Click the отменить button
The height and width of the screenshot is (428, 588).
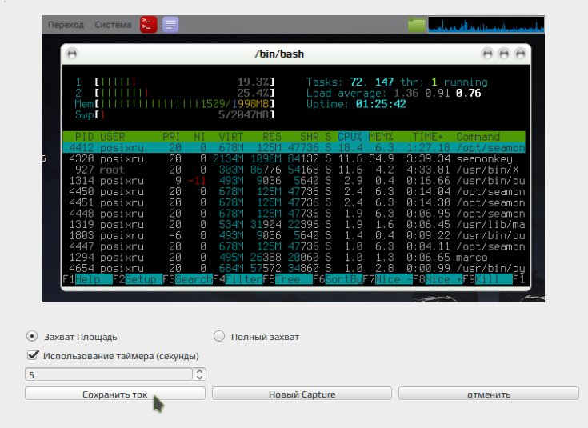(489, 394)
